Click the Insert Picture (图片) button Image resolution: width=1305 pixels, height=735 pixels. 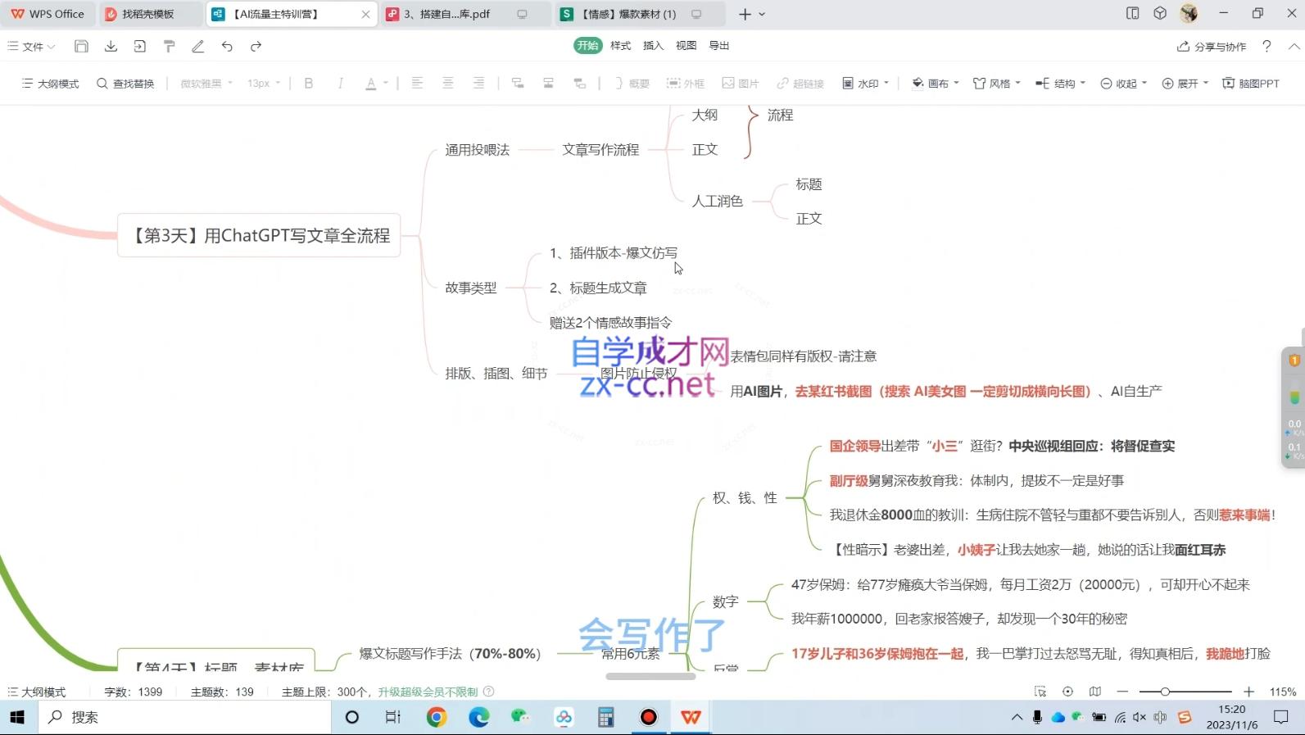click(x=741, y=84)
